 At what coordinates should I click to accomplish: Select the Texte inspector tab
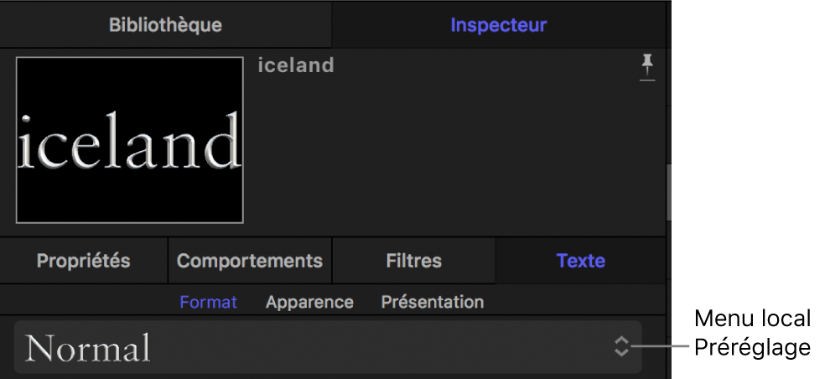point(581,261)
